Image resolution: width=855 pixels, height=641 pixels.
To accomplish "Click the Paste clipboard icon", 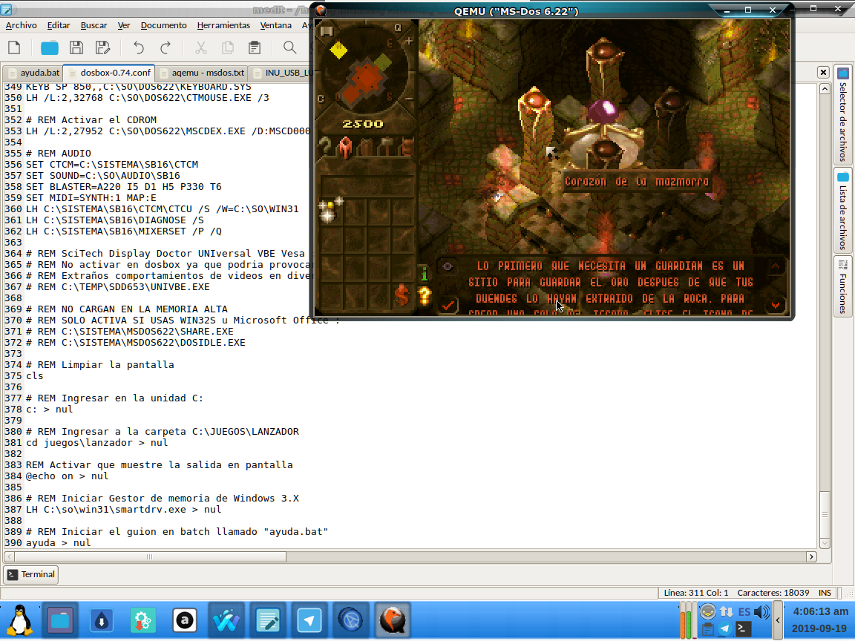I will tap(255, 48).
